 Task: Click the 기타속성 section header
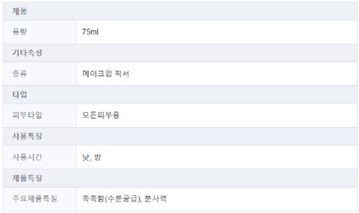point(27,53)
